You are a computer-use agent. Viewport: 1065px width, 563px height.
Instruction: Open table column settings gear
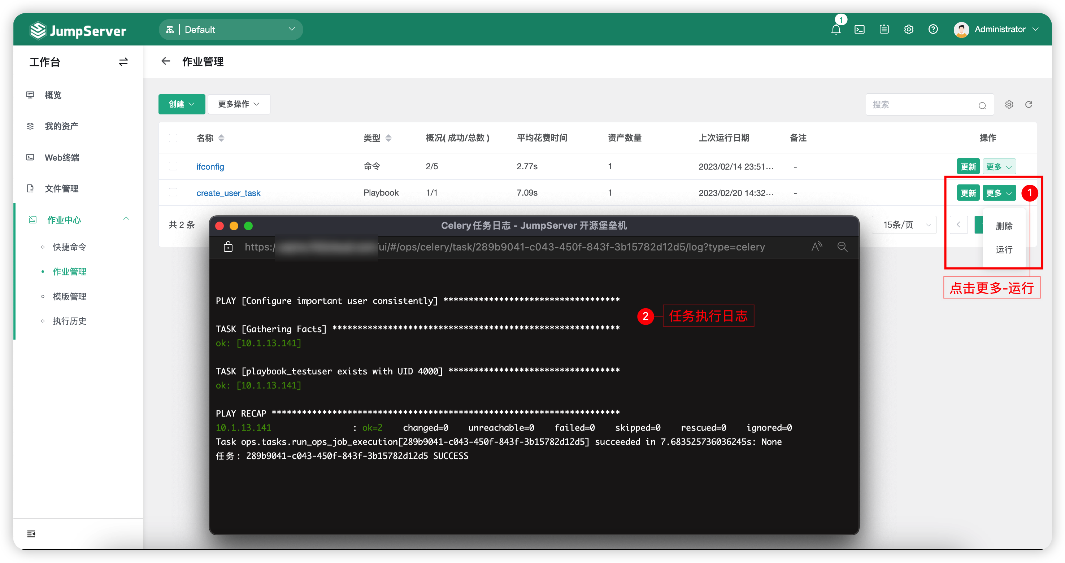pos(1009,105)
